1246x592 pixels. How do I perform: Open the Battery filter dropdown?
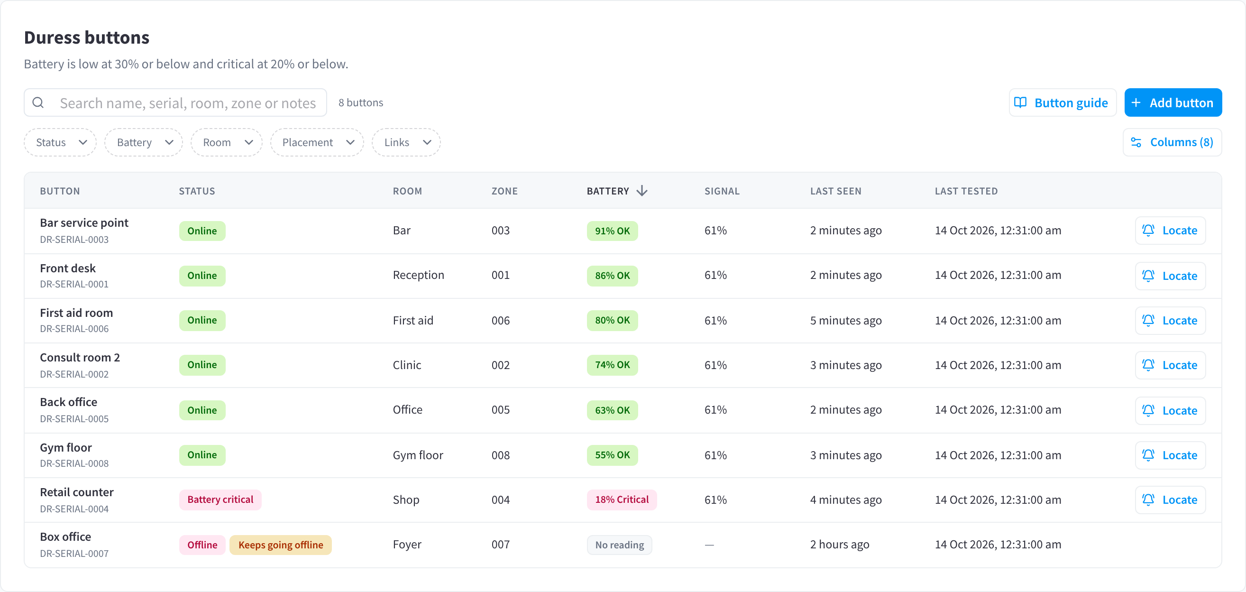[144, 142]
